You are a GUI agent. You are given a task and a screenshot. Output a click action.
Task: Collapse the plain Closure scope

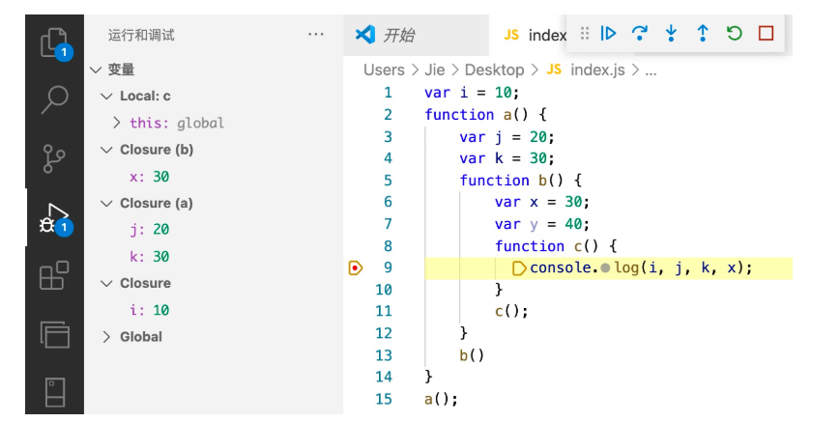point(106,284)
